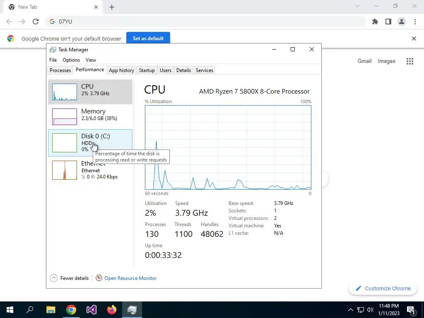Image resolution: width=424 pixels, height=318 pixels.
Task: Click the Open Resource Monitor link
Action: point(130,278)
